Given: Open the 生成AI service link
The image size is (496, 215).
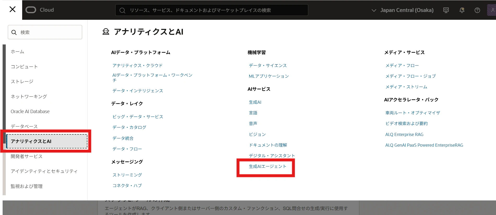Looking at the screenshot, I should point(255,102).
